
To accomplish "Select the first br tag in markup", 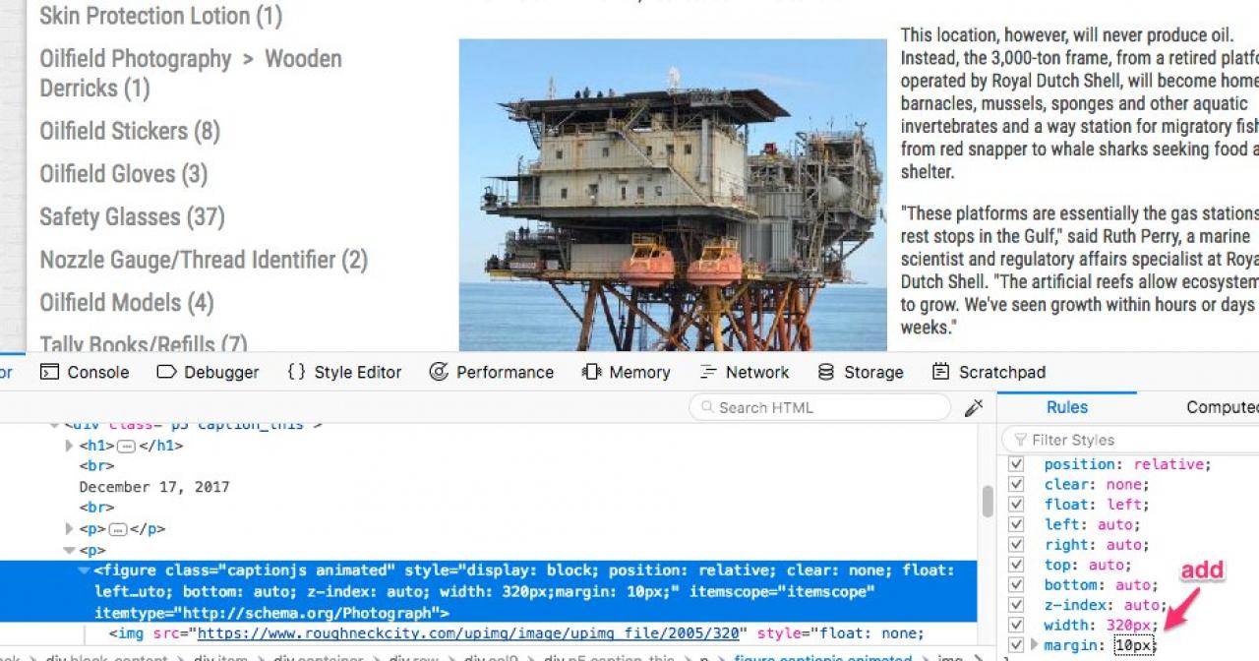I will [x=96, y=466].
